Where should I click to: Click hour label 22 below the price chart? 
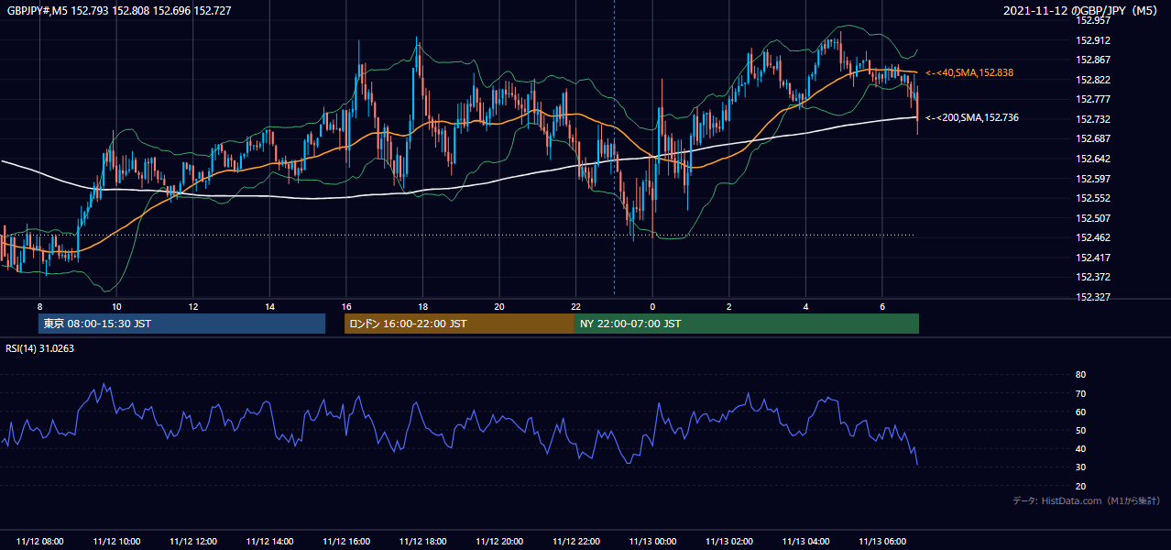576,306
